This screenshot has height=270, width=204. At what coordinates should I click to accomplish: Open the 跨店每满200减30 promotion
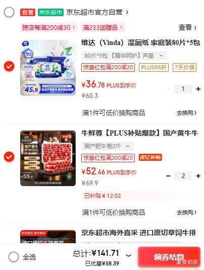coord(48,27)
